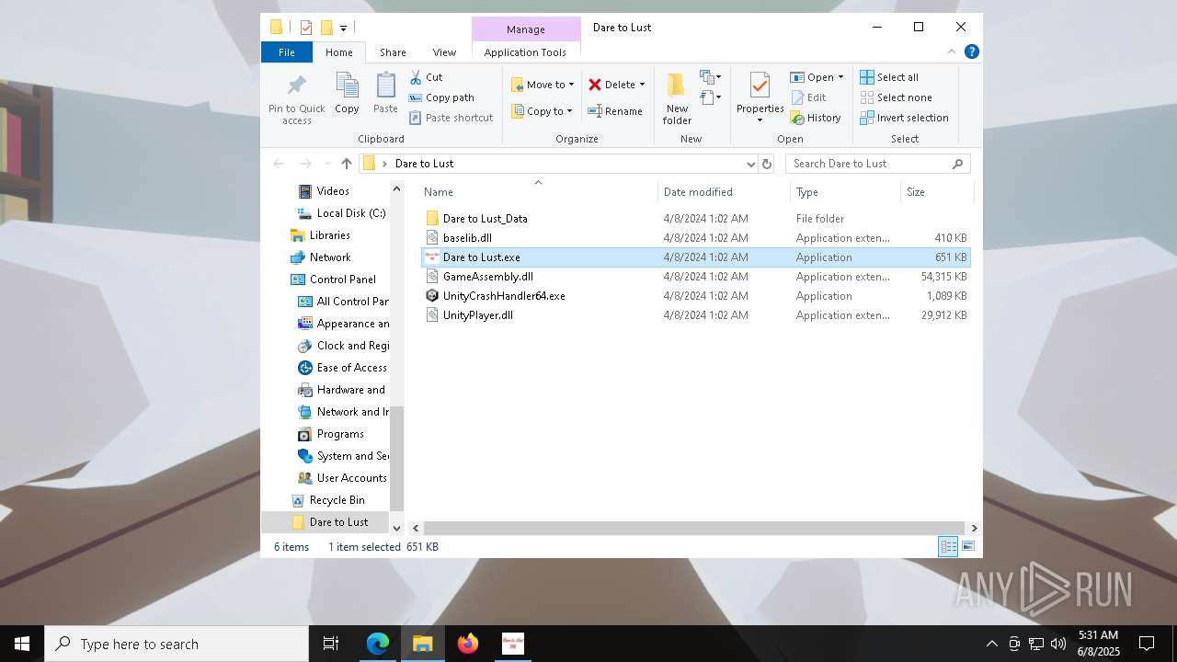Show file History
1177x662 pixels.
(x=816, y=118)
